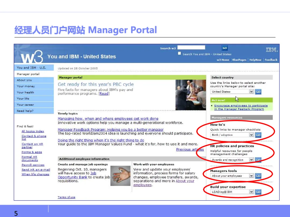Open About you sidebar section
The height and width of the screenshot is (217, 290).
[x=34, y=80]
